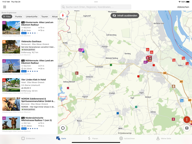
Task: Select 'Entfernung: 4,6 km' text
Action: click(29, 91)
